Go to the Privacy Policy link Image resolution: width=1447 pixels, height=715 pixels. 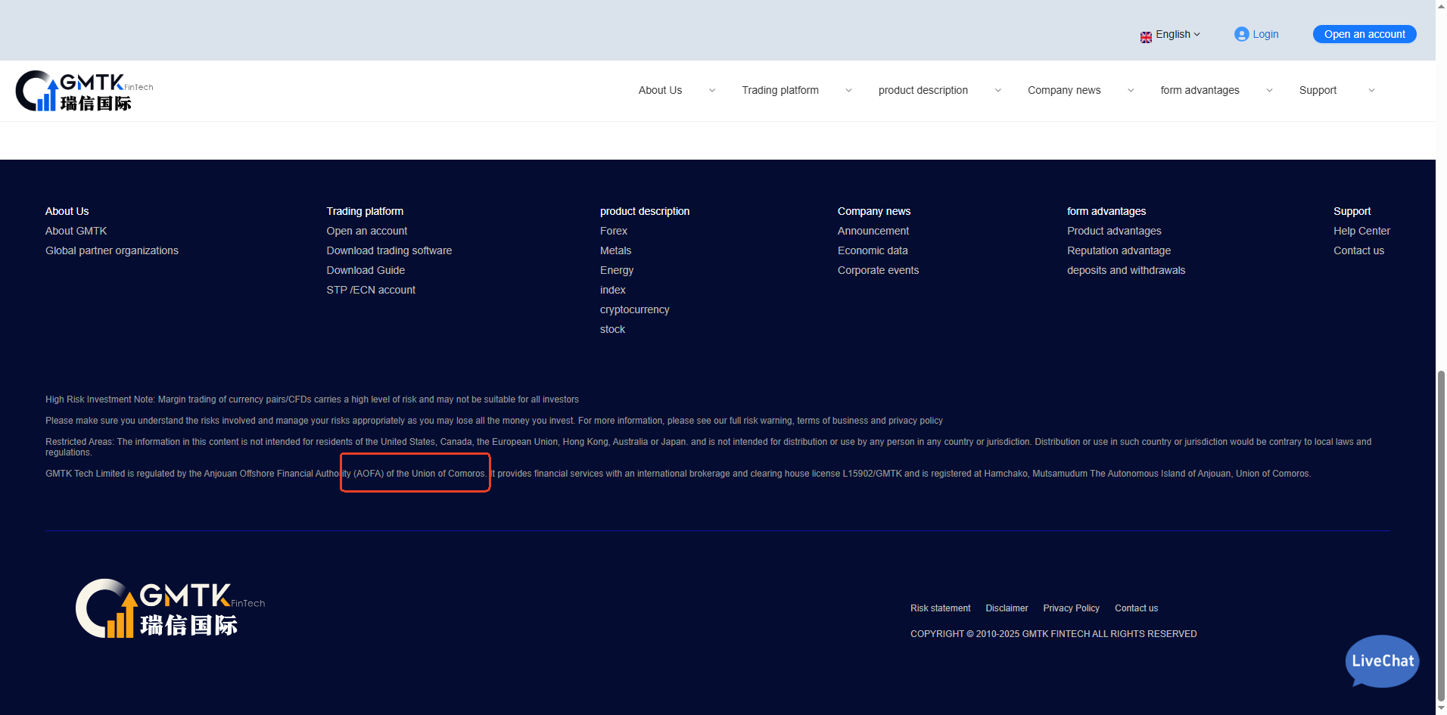point(1071,608)
